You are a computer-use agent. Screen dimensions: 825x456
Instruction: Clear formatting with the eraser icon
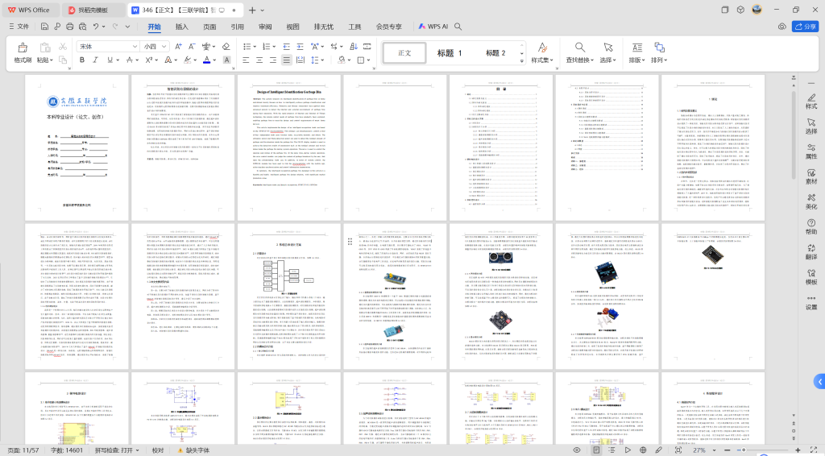[x=226, y=46]
